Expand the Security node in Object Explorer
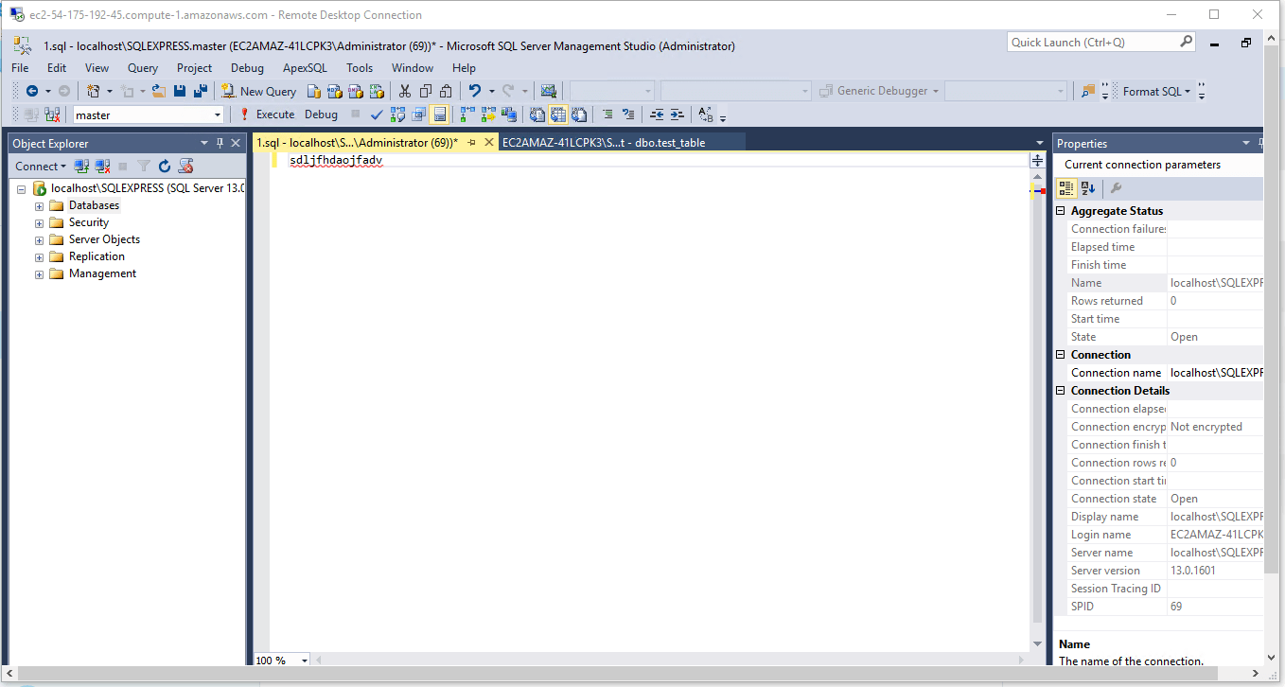 [x=38, y=221]
